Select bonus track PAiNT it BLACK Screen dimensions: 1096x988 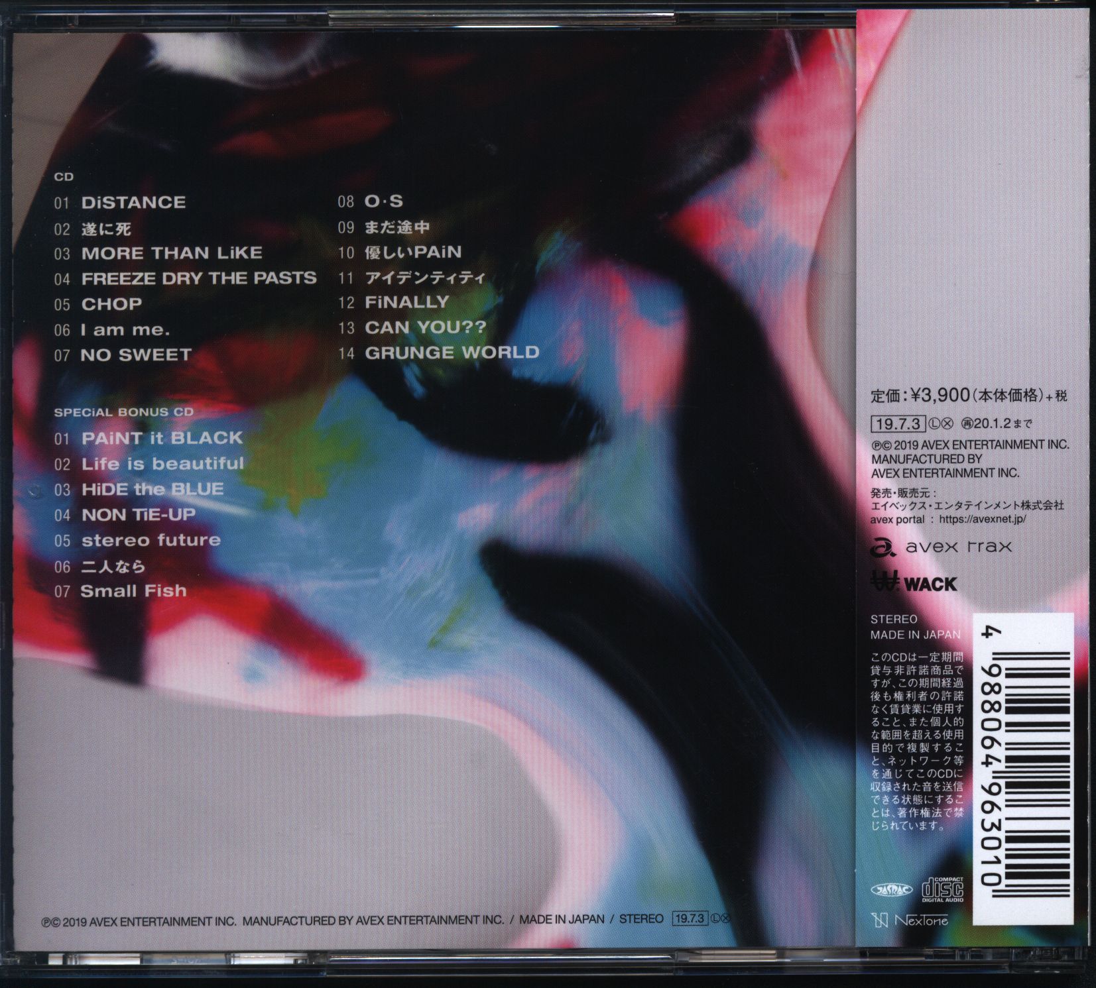point(162,438)
